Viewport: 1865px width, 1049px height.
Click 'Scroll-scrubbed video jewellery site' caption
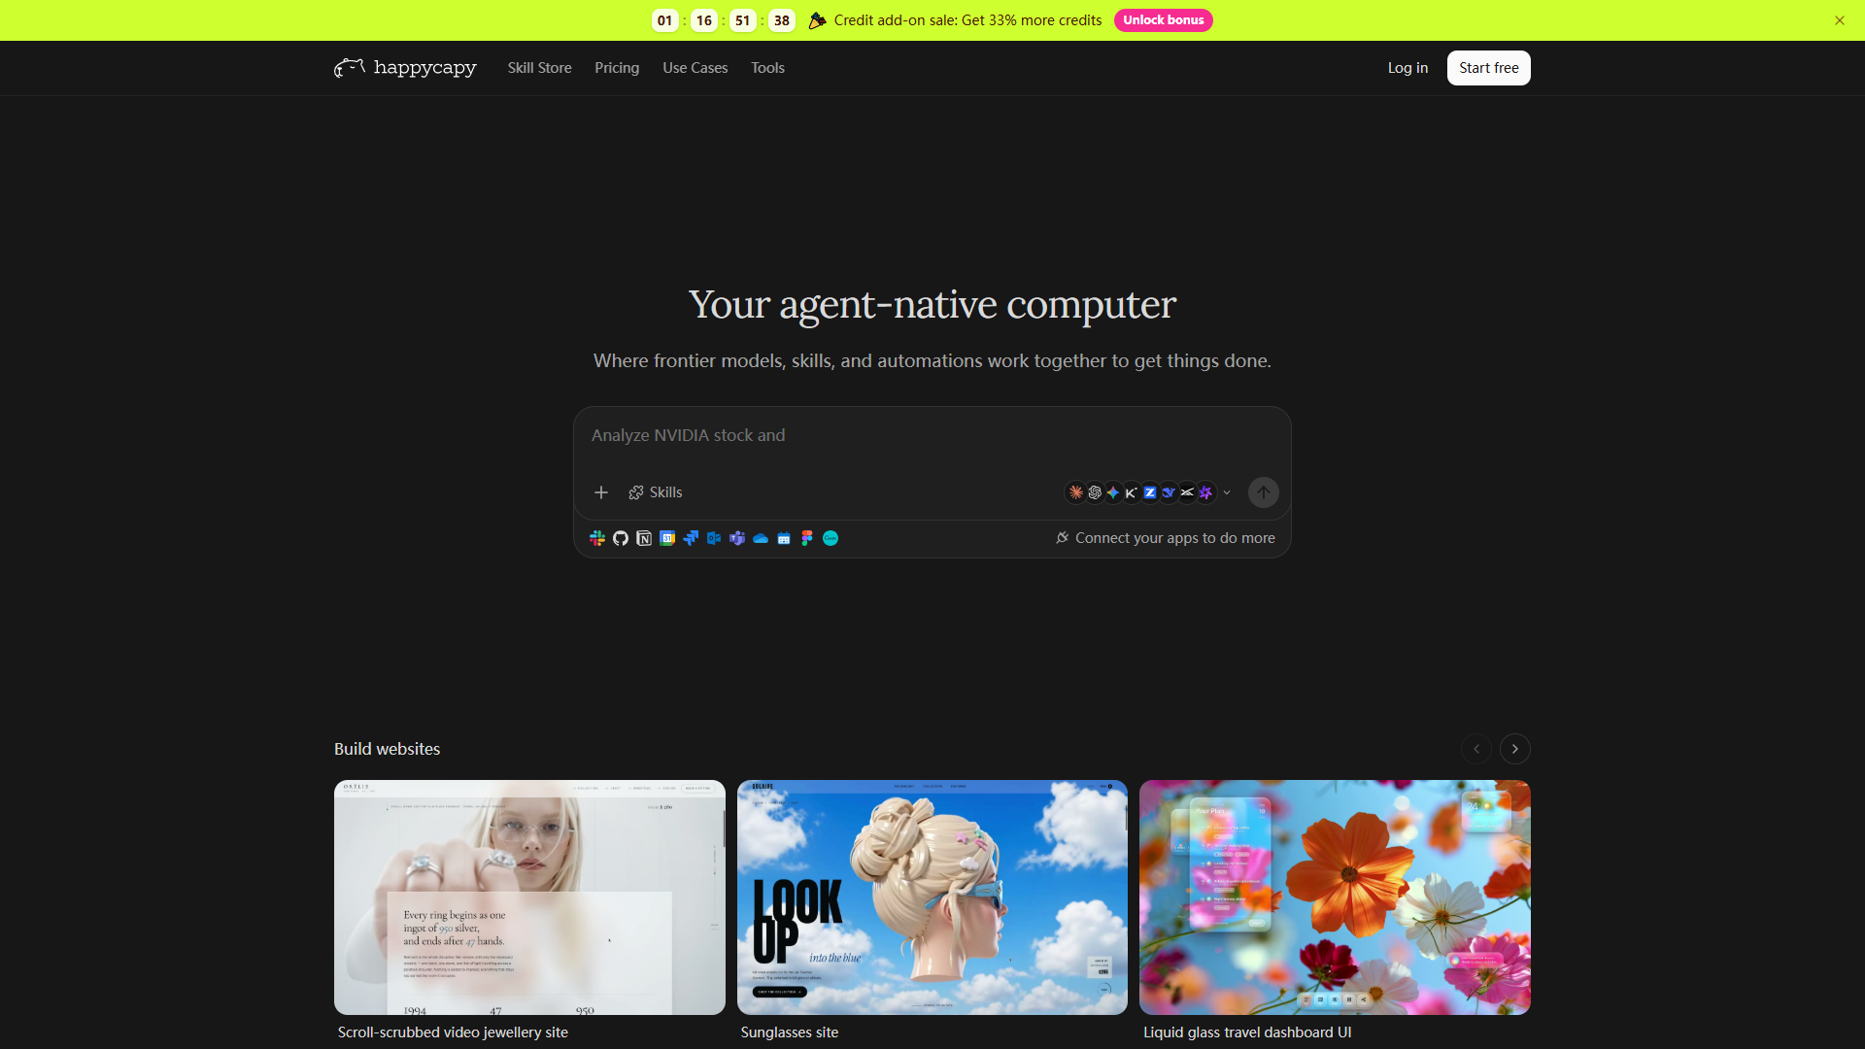click(453, 1032)
